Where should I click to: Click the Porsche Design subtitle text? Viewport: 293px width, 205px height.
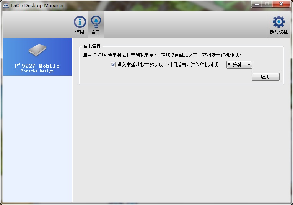37,71
